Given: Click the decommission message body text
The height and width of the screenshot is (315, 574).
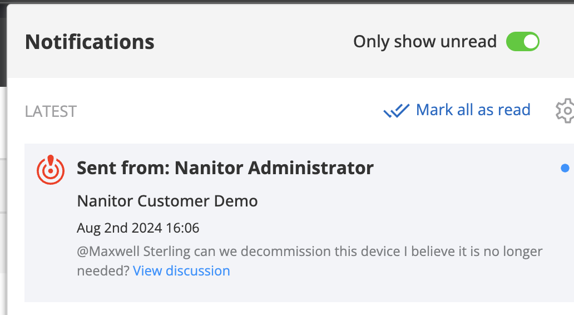Looking at the screenshot, I should pos(334,252).
